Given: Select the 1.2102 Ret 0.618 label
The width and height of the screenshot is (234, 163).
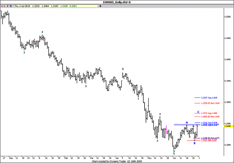Looking at the screenshot, I should coord(209,141).
